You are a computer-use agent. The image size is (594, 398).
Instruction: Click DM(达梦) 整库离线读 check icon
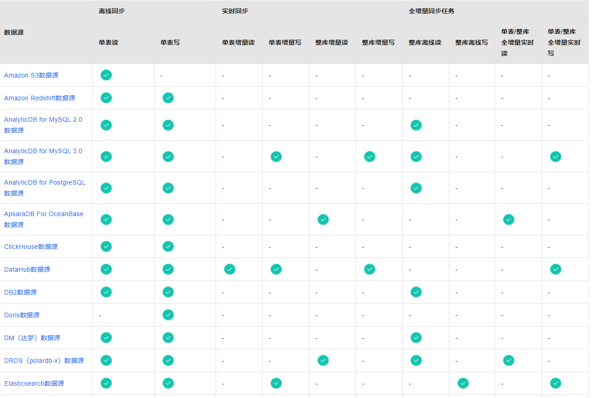tap(416, 338)
